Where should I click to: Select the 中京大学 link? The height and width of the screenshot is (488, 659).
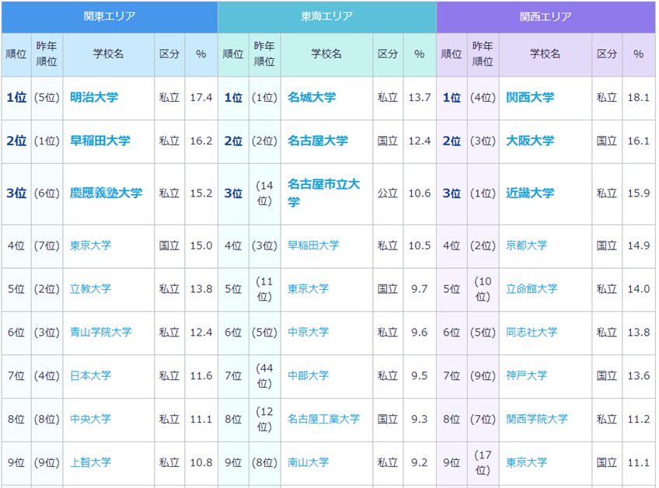coord(308,332)
